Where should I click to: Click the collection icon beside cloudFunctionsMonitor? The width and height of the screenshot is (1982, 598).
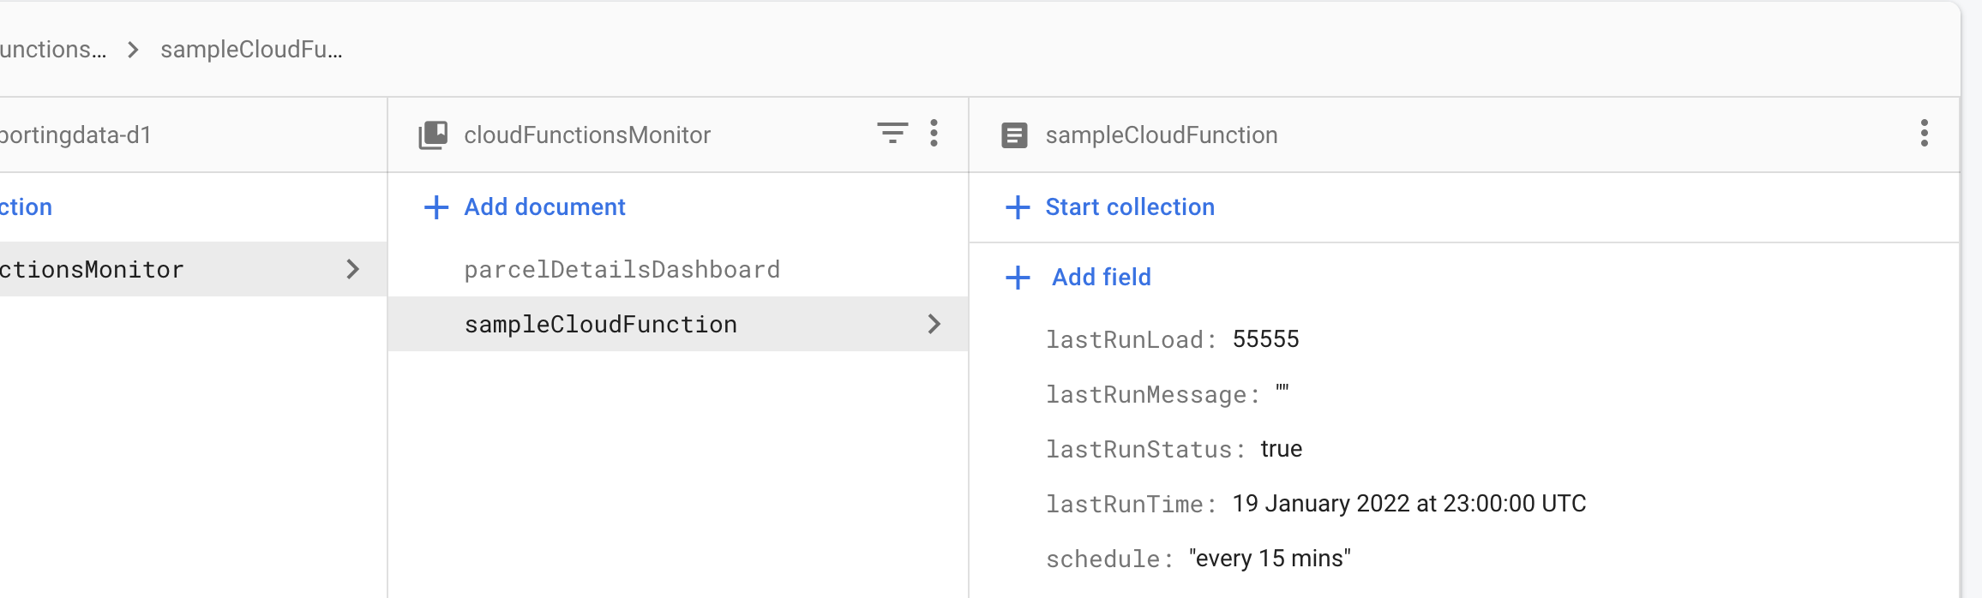433,135
